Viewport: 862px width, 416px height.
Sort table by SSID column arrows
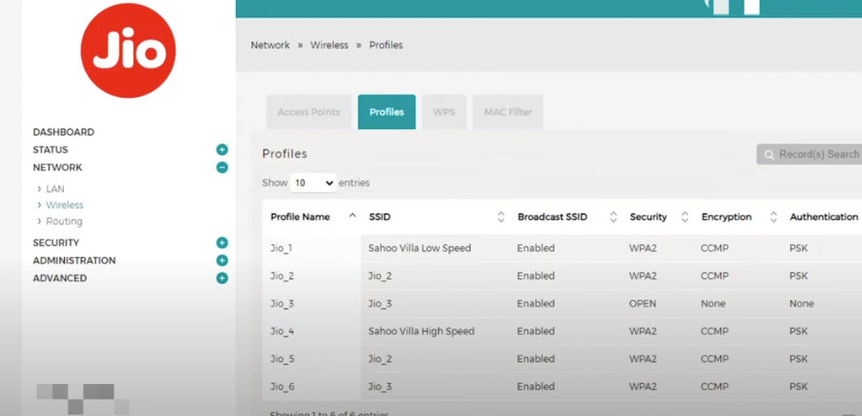pos(501,217)
